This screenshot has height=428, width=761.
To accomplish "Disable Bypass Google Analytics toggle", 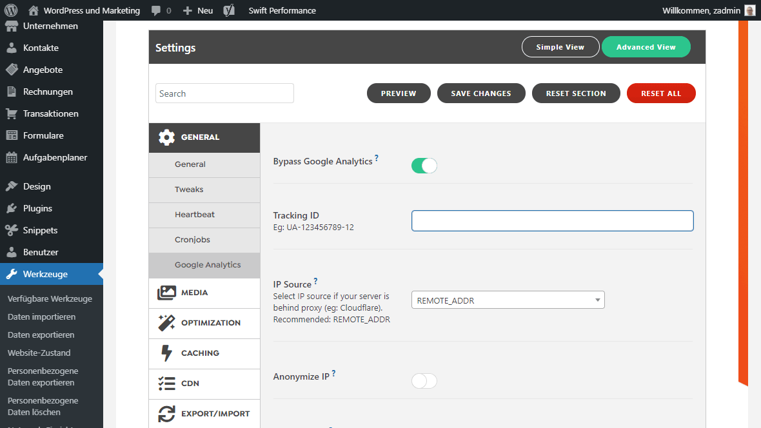I will pyautogui.click(x=424, y=166).
